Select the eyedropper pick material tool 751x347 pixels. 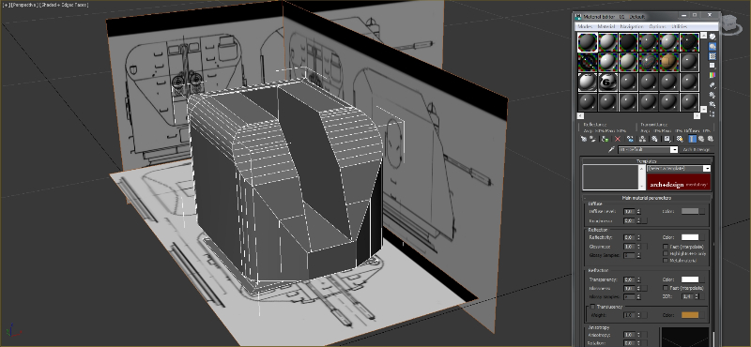pos(612,150)
